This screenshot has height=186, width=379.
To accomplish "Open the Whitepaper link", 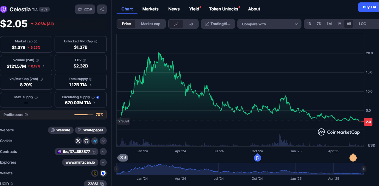I will point(91,130).
